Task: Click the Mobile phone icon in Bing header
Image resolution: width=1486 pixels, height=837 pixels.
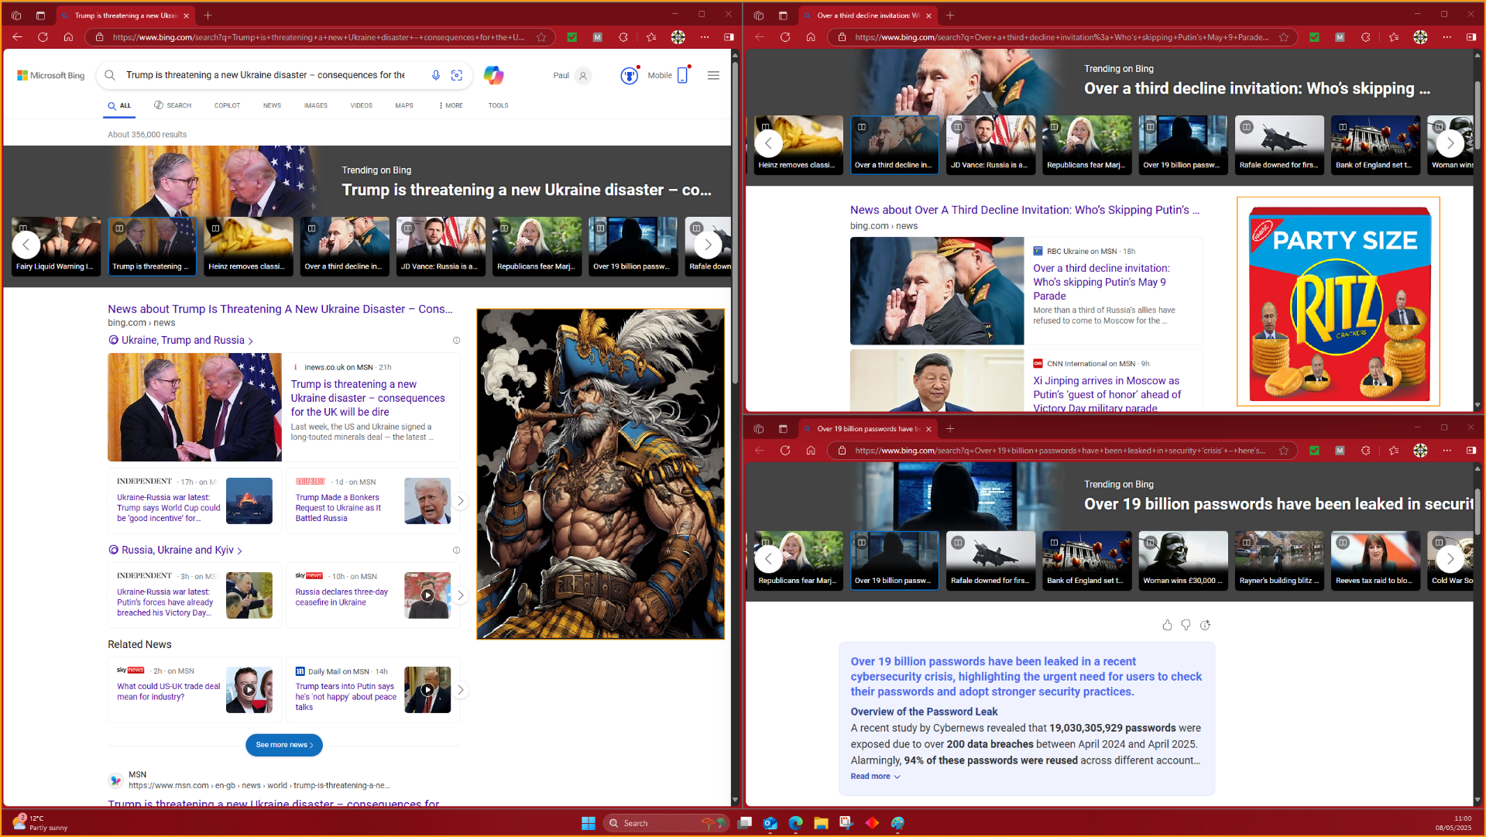Action: tap(682, 75)
